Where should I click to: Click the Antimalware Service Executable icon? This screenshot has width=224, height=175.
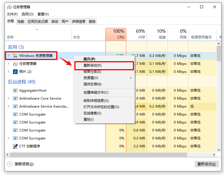click(x=15, y=106)
